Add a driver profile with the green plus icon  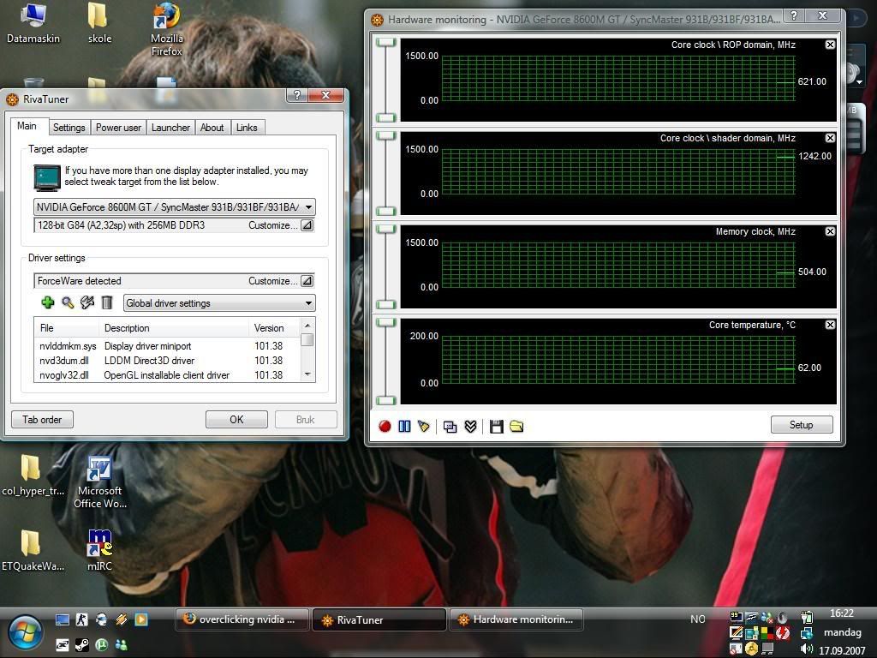pyautogui.click(x=48, y=302)
